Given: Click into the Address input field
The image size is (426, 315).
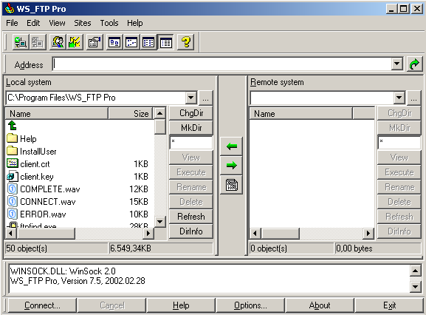Looking at the screenshot, I should [222, 64].
